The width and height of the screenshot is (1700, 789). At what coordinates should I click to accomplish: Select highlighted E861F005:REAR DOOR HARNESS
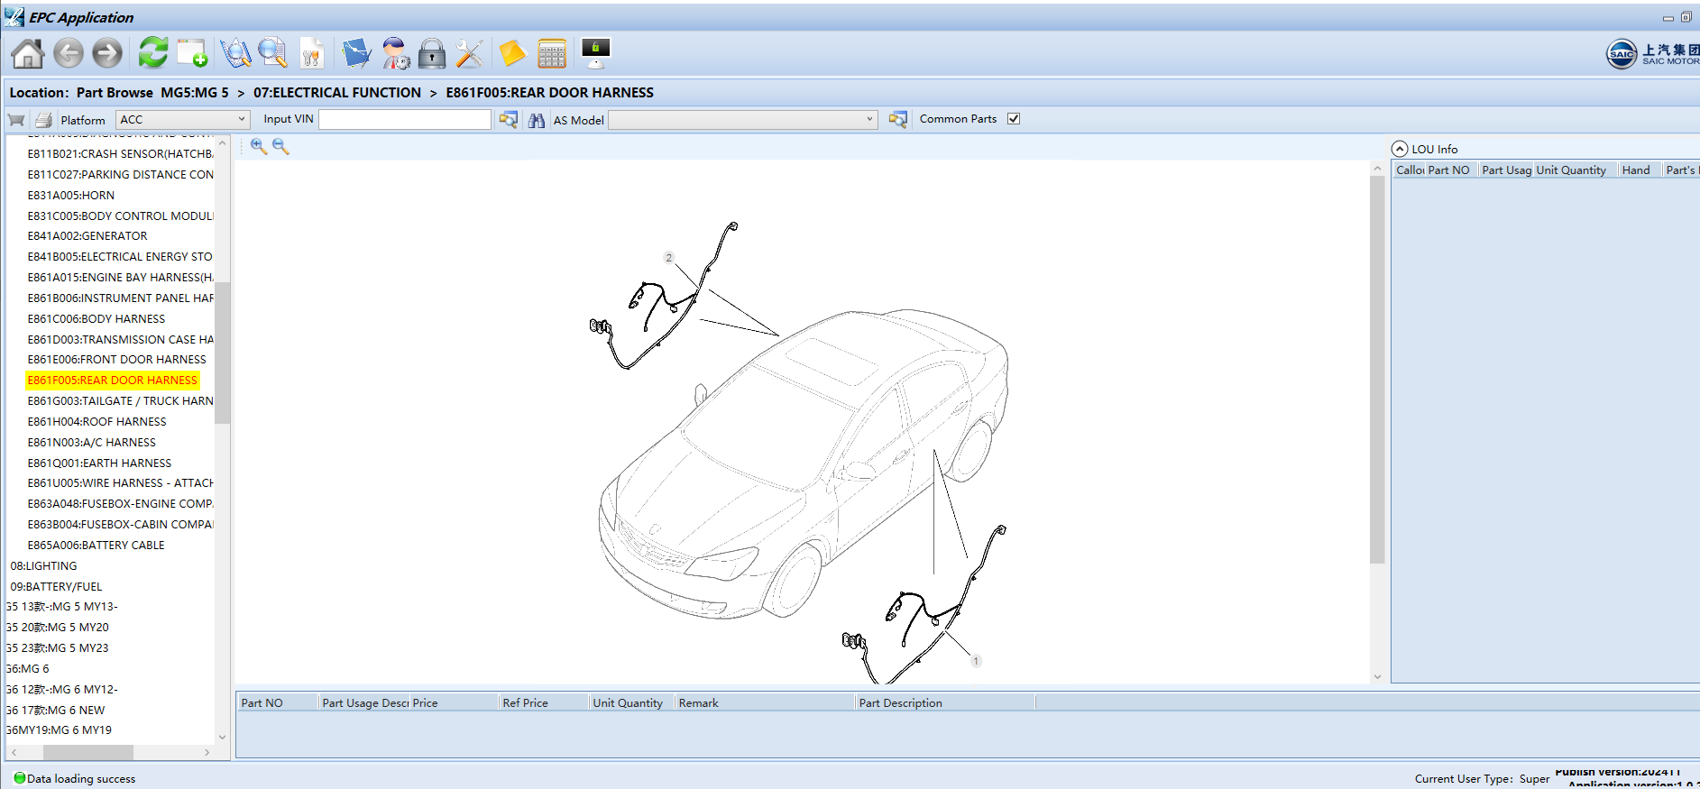[113, 380]
